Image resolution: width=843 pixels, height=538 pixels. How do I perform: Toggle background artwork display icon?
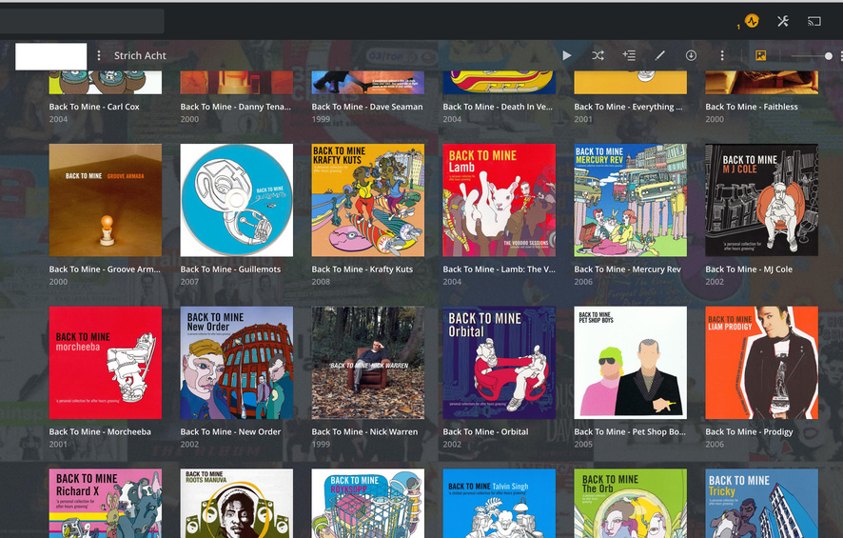[761, 55]
